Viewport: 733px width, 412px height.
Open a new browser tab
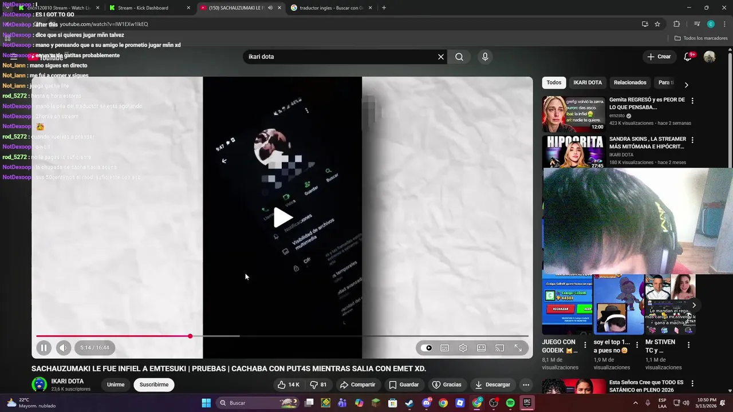(384, 8)
